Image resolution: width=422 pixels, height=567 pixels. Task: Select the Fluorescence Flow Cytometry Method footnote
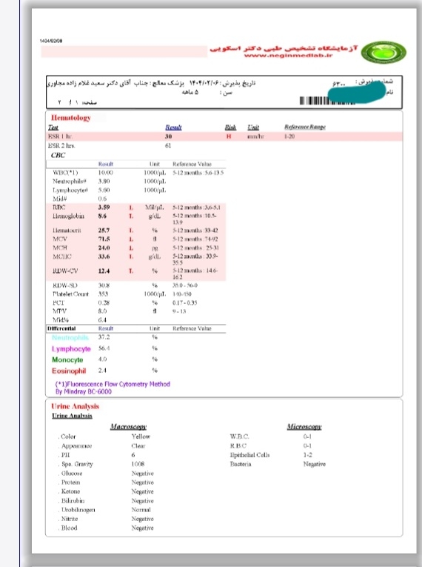(113, 384)
